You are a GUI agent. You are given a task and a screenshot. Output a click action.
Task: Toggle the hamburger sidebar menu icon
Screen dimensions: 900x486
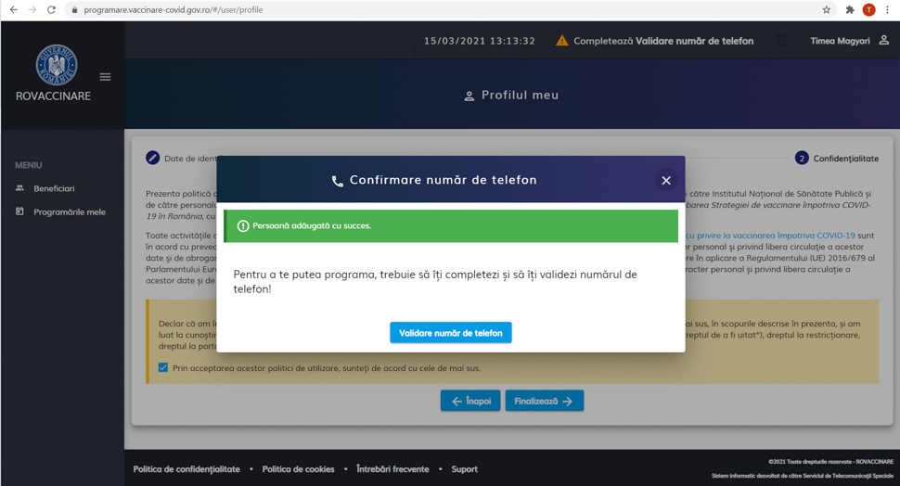coord(105,77)
